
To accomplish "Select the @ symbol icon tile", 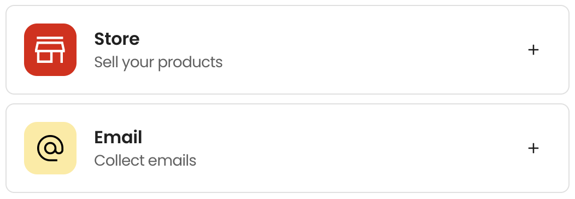I will tap(50, 148).
